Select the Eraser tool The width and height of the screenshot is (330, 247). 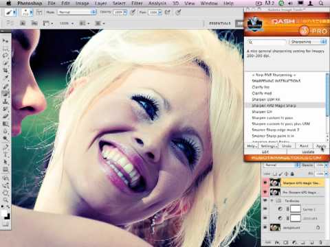pyautogui.click(x=5, y=116)
